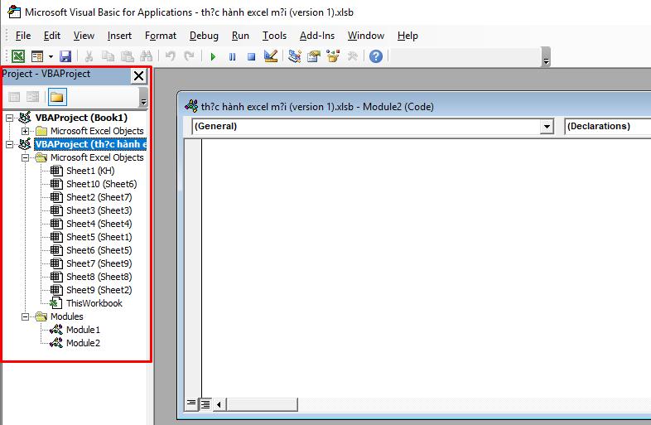Click View Object icon in Project panel
The width and height of the screenshot is (651, 425).
(x=32, y=97)
